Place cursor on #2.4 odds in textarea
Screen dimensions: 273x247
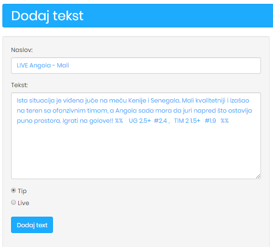(x=160, y=121)
